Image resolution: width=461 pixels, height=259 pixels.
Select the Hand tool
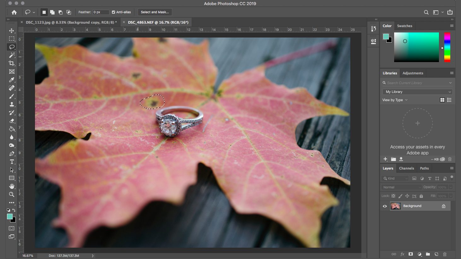(x=12, y=186)
